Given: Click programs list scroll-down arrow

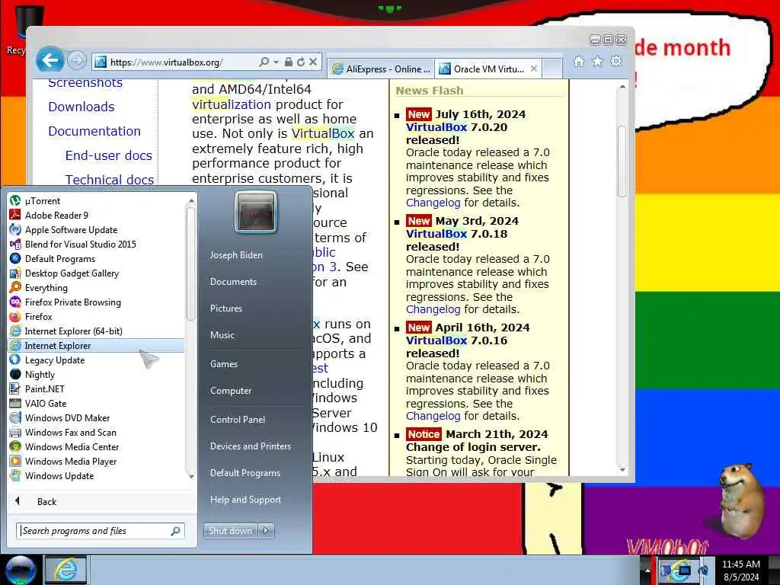Looking at the screenshot, I should (x=191, y=477).
